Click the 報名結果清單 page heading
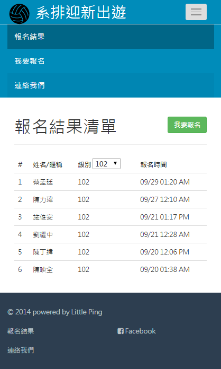 [x=66, y=127]
